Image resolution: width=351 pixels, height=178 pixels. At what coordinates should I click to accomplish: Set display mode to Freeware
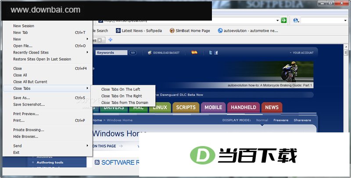click(x=281, y=120)
